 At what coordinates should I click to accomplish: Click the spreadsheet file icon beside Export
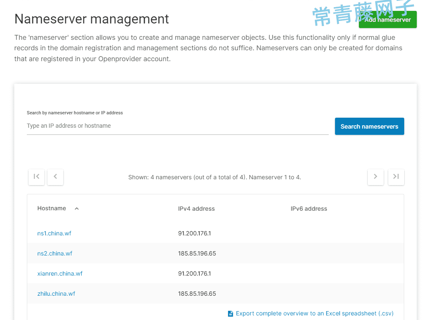230,314
